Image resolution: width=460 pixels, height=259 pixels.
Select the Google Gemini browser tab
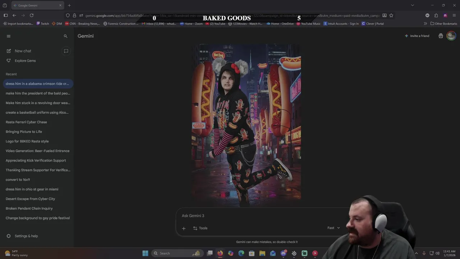pyautogui.click(x=38, y=5)
